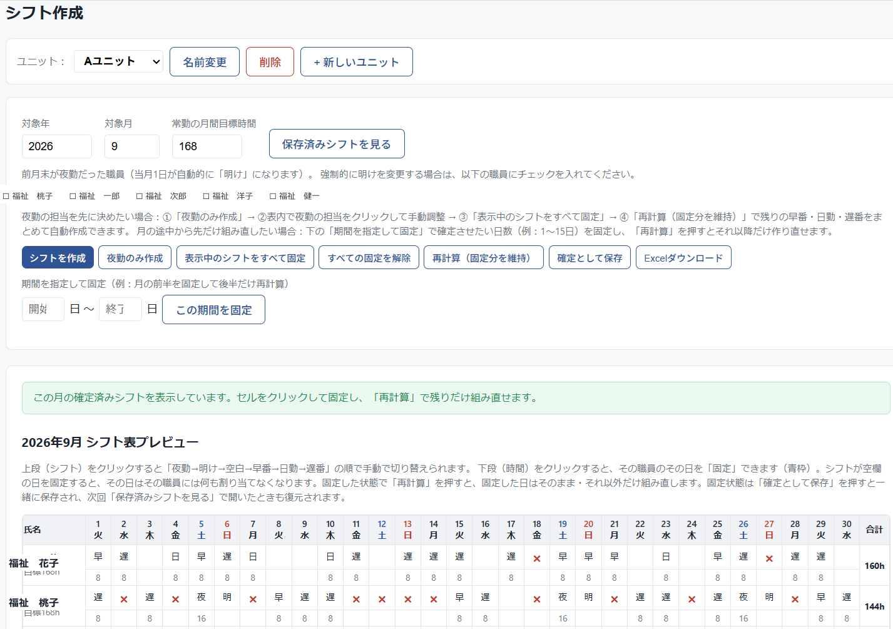Image resolution: width=893 pixels, height=629 pixels.
Task: Click 花子's 早 shift on day 1
Action: click(98, 557)
